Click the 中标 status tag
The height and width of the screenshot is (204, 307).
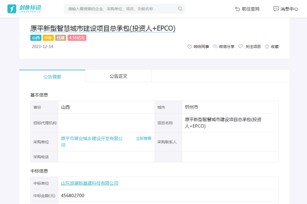(48, 38)
